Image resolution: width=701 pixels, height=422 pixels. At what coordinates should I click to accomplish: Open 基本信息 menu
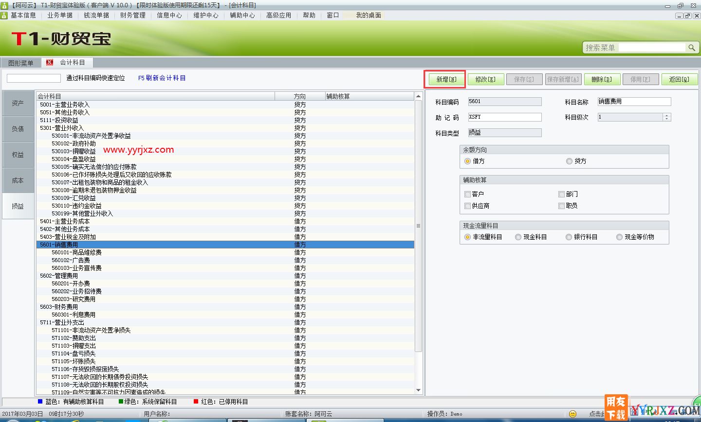[x=23, y=15]
